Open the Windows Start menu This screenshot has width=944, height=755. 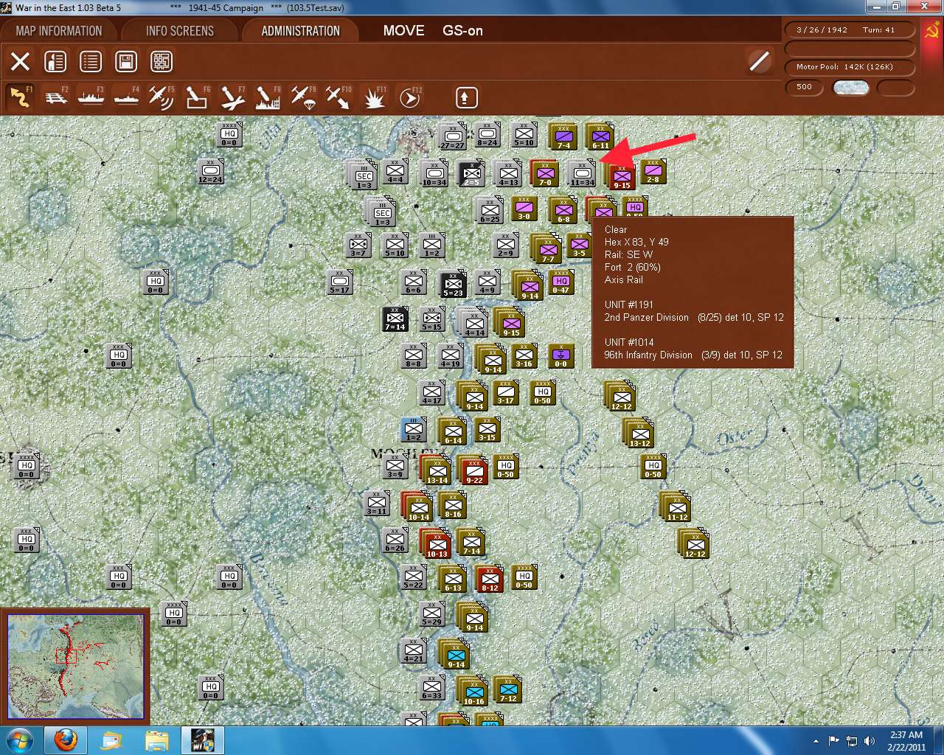click(x=18, y=740)
